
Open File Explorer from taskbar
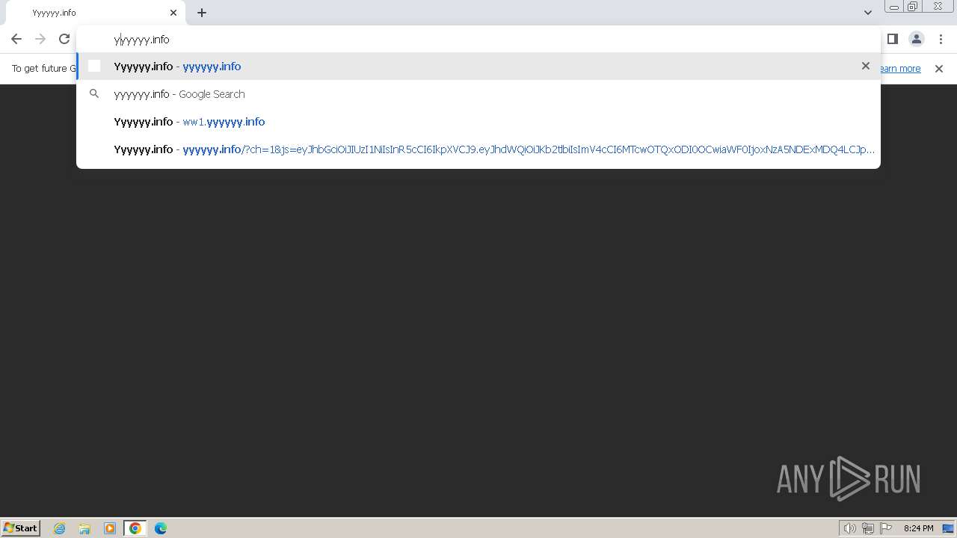tap(84, 528)
